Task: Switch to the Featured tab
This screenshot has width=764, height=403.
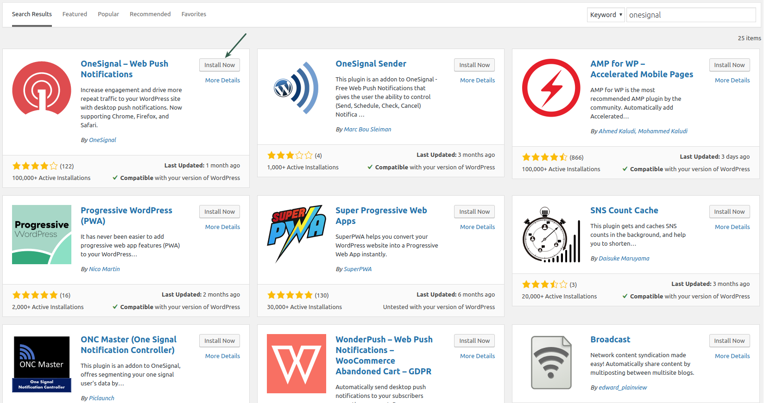Action: click(75, 14)
